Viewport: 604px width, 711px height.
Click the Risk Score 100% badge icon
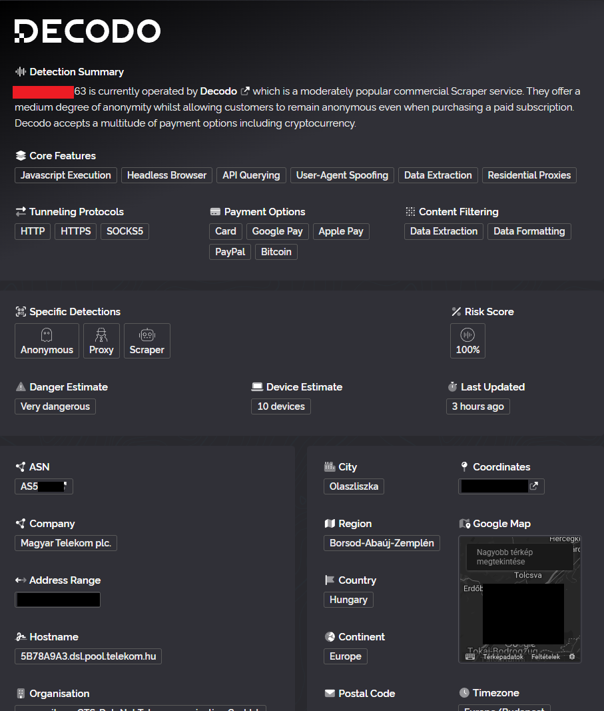coord(467,335)
